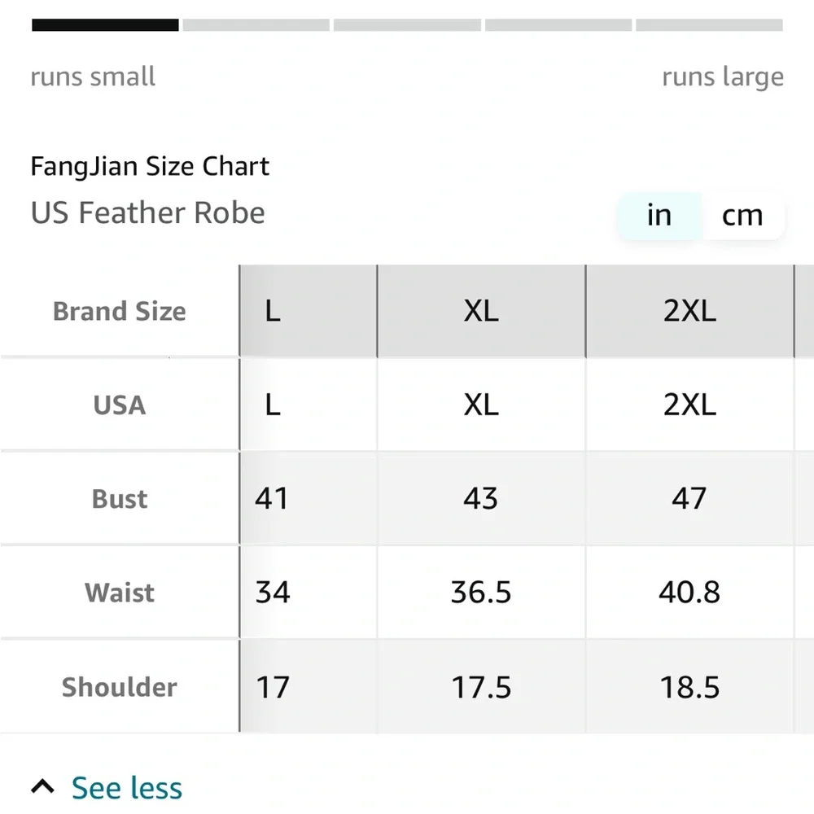
Task: Click the 47 bust value for 2XL
Action: (x=690, y=498)
